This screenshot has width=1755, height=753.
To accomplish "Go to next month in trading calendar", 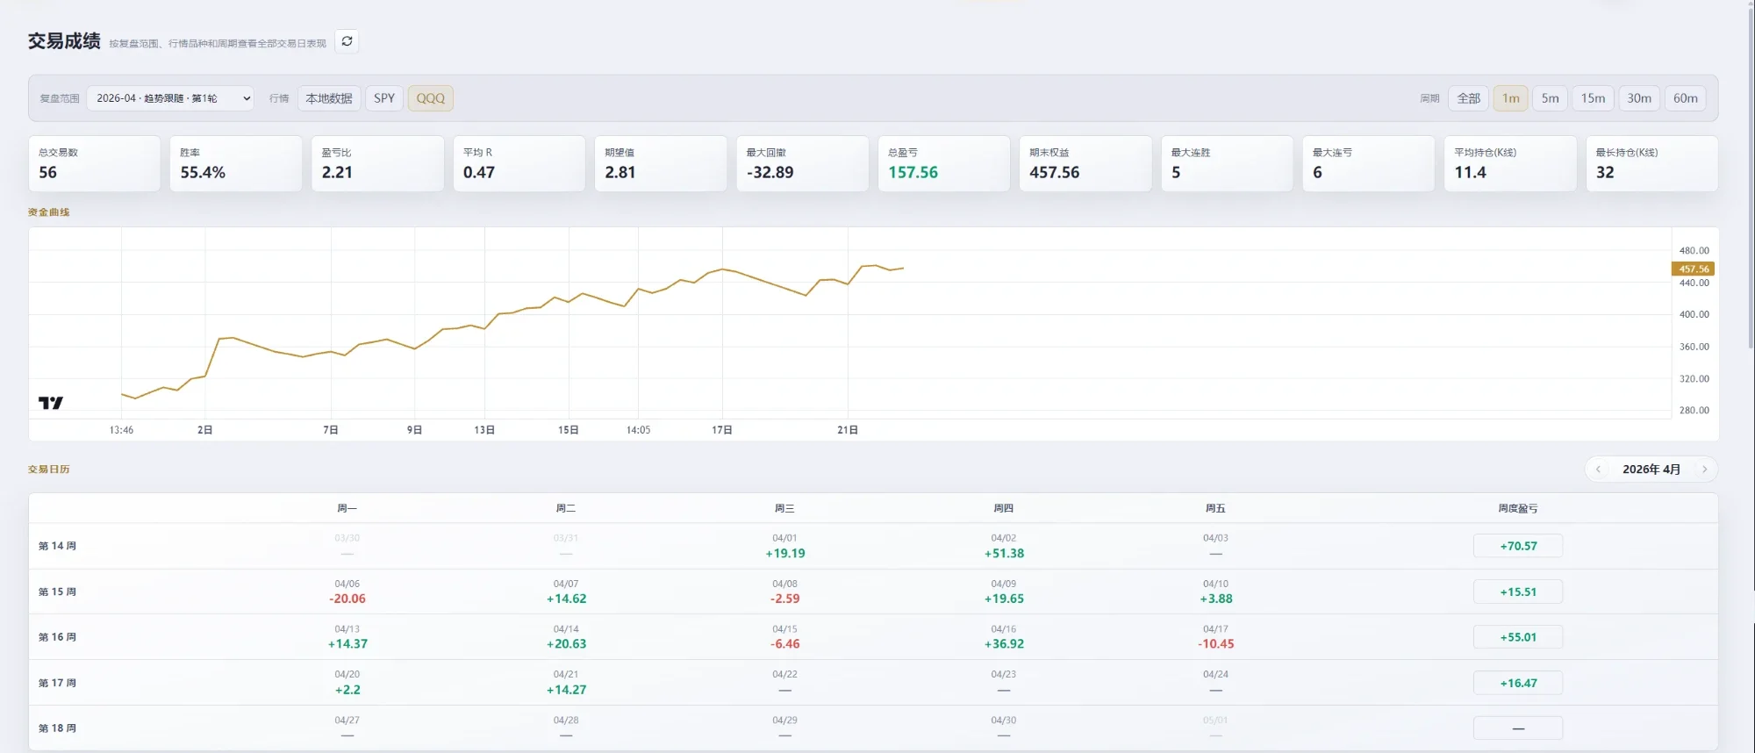I will (x=1704, y=470).
